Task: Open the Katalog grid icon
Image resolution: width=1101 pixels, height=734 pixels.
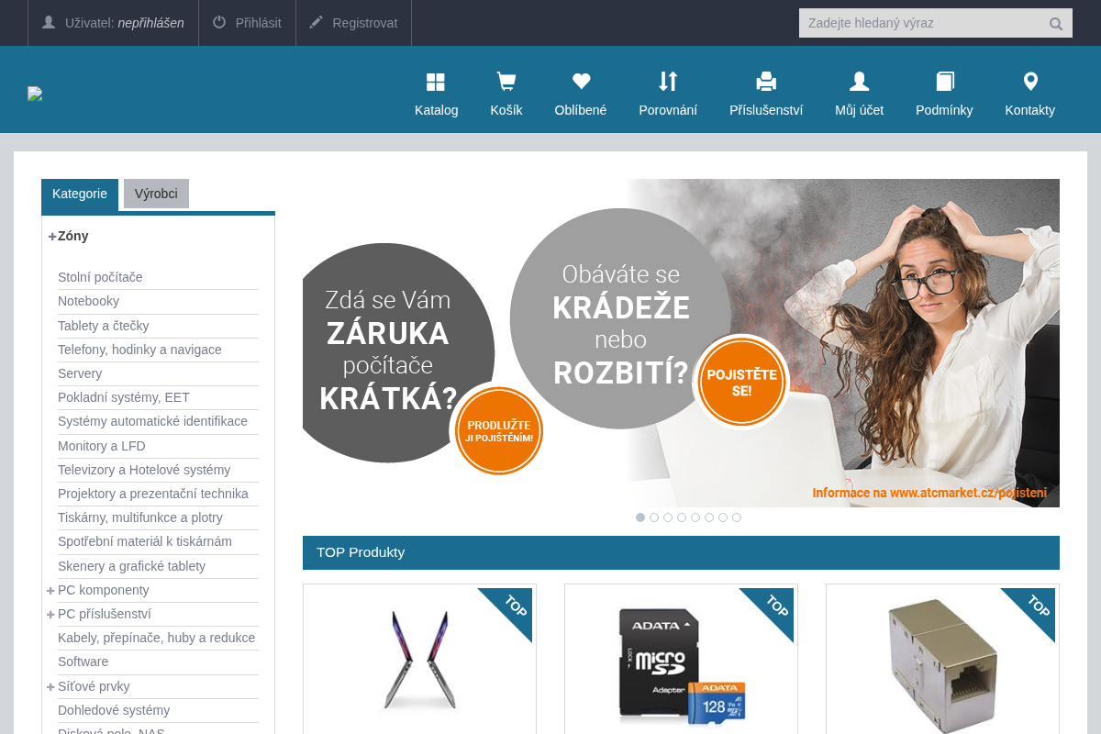Action: [436, 83]
